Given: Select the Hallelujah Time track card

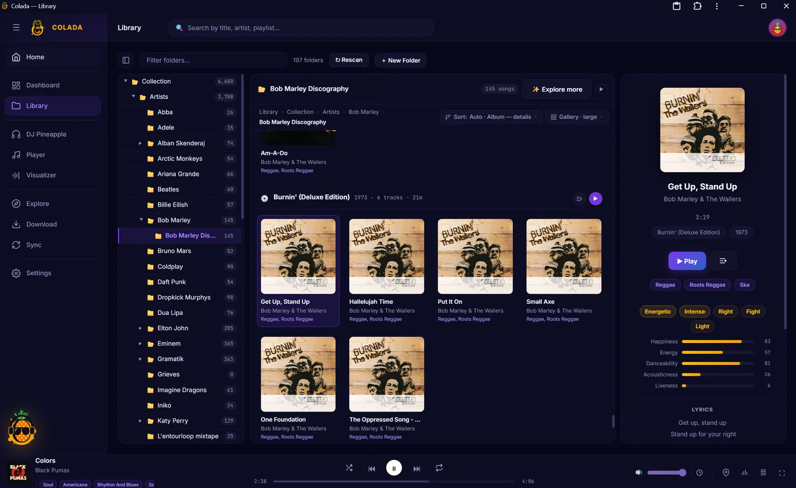Looking at the screenshot, I should tap(386, 271).
